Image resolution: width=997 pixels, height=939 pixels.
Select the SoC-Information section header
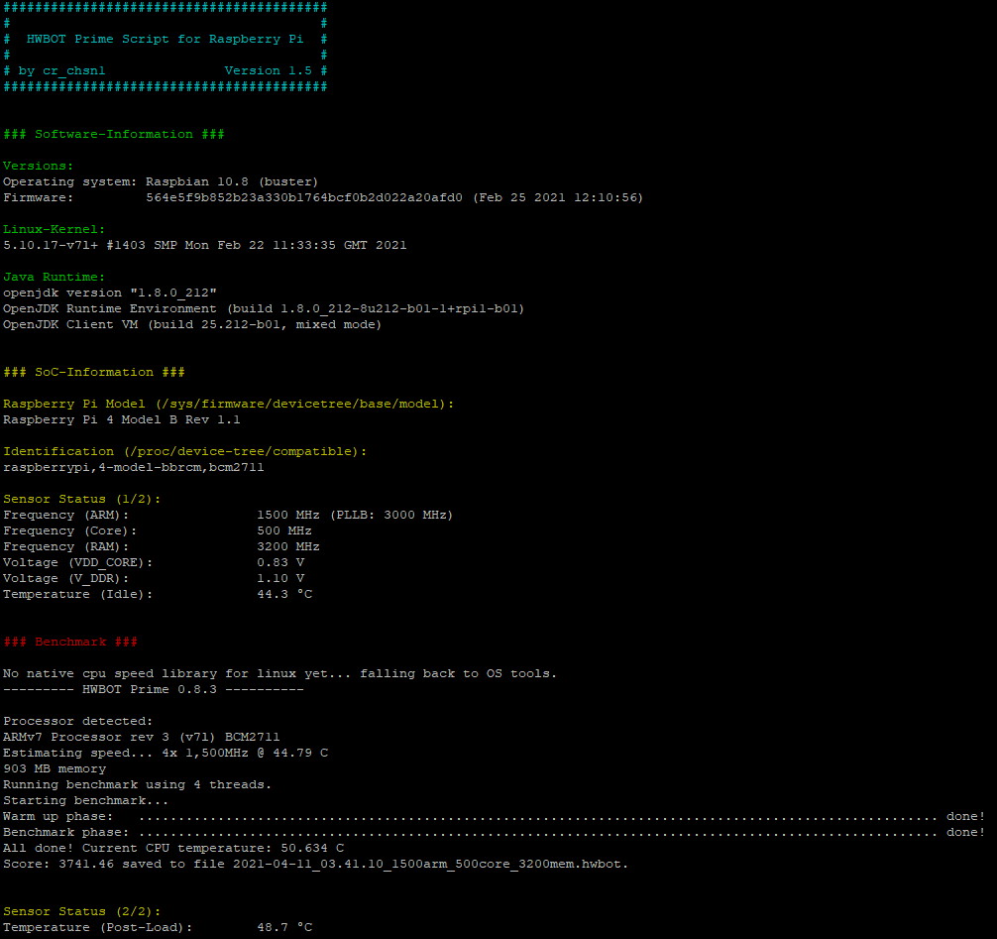[94, 372]
